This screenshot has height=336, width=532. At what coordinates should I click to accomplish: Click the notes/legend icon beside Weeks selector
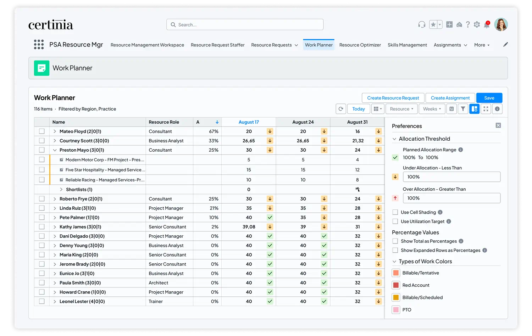[451, 109]
